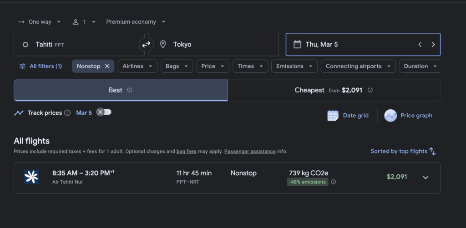Go to previous date with left chevron

pos(420,45)
